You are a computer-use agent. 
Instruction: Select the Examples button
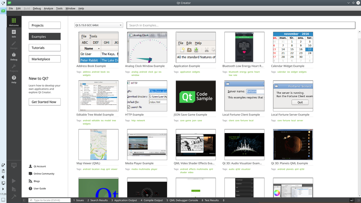pyautogui.click(x=45, y=37)
